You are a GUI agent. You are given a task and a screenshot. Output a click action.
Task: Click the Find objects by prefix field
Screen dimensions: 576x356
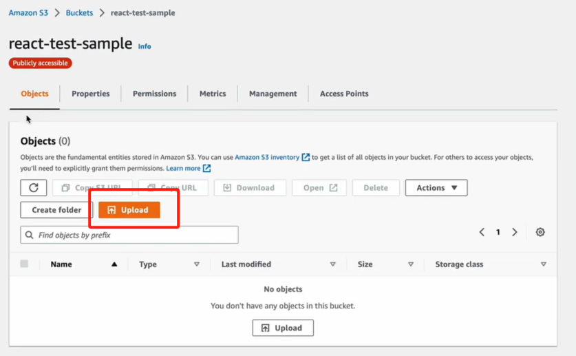click(x=129, y=235)
